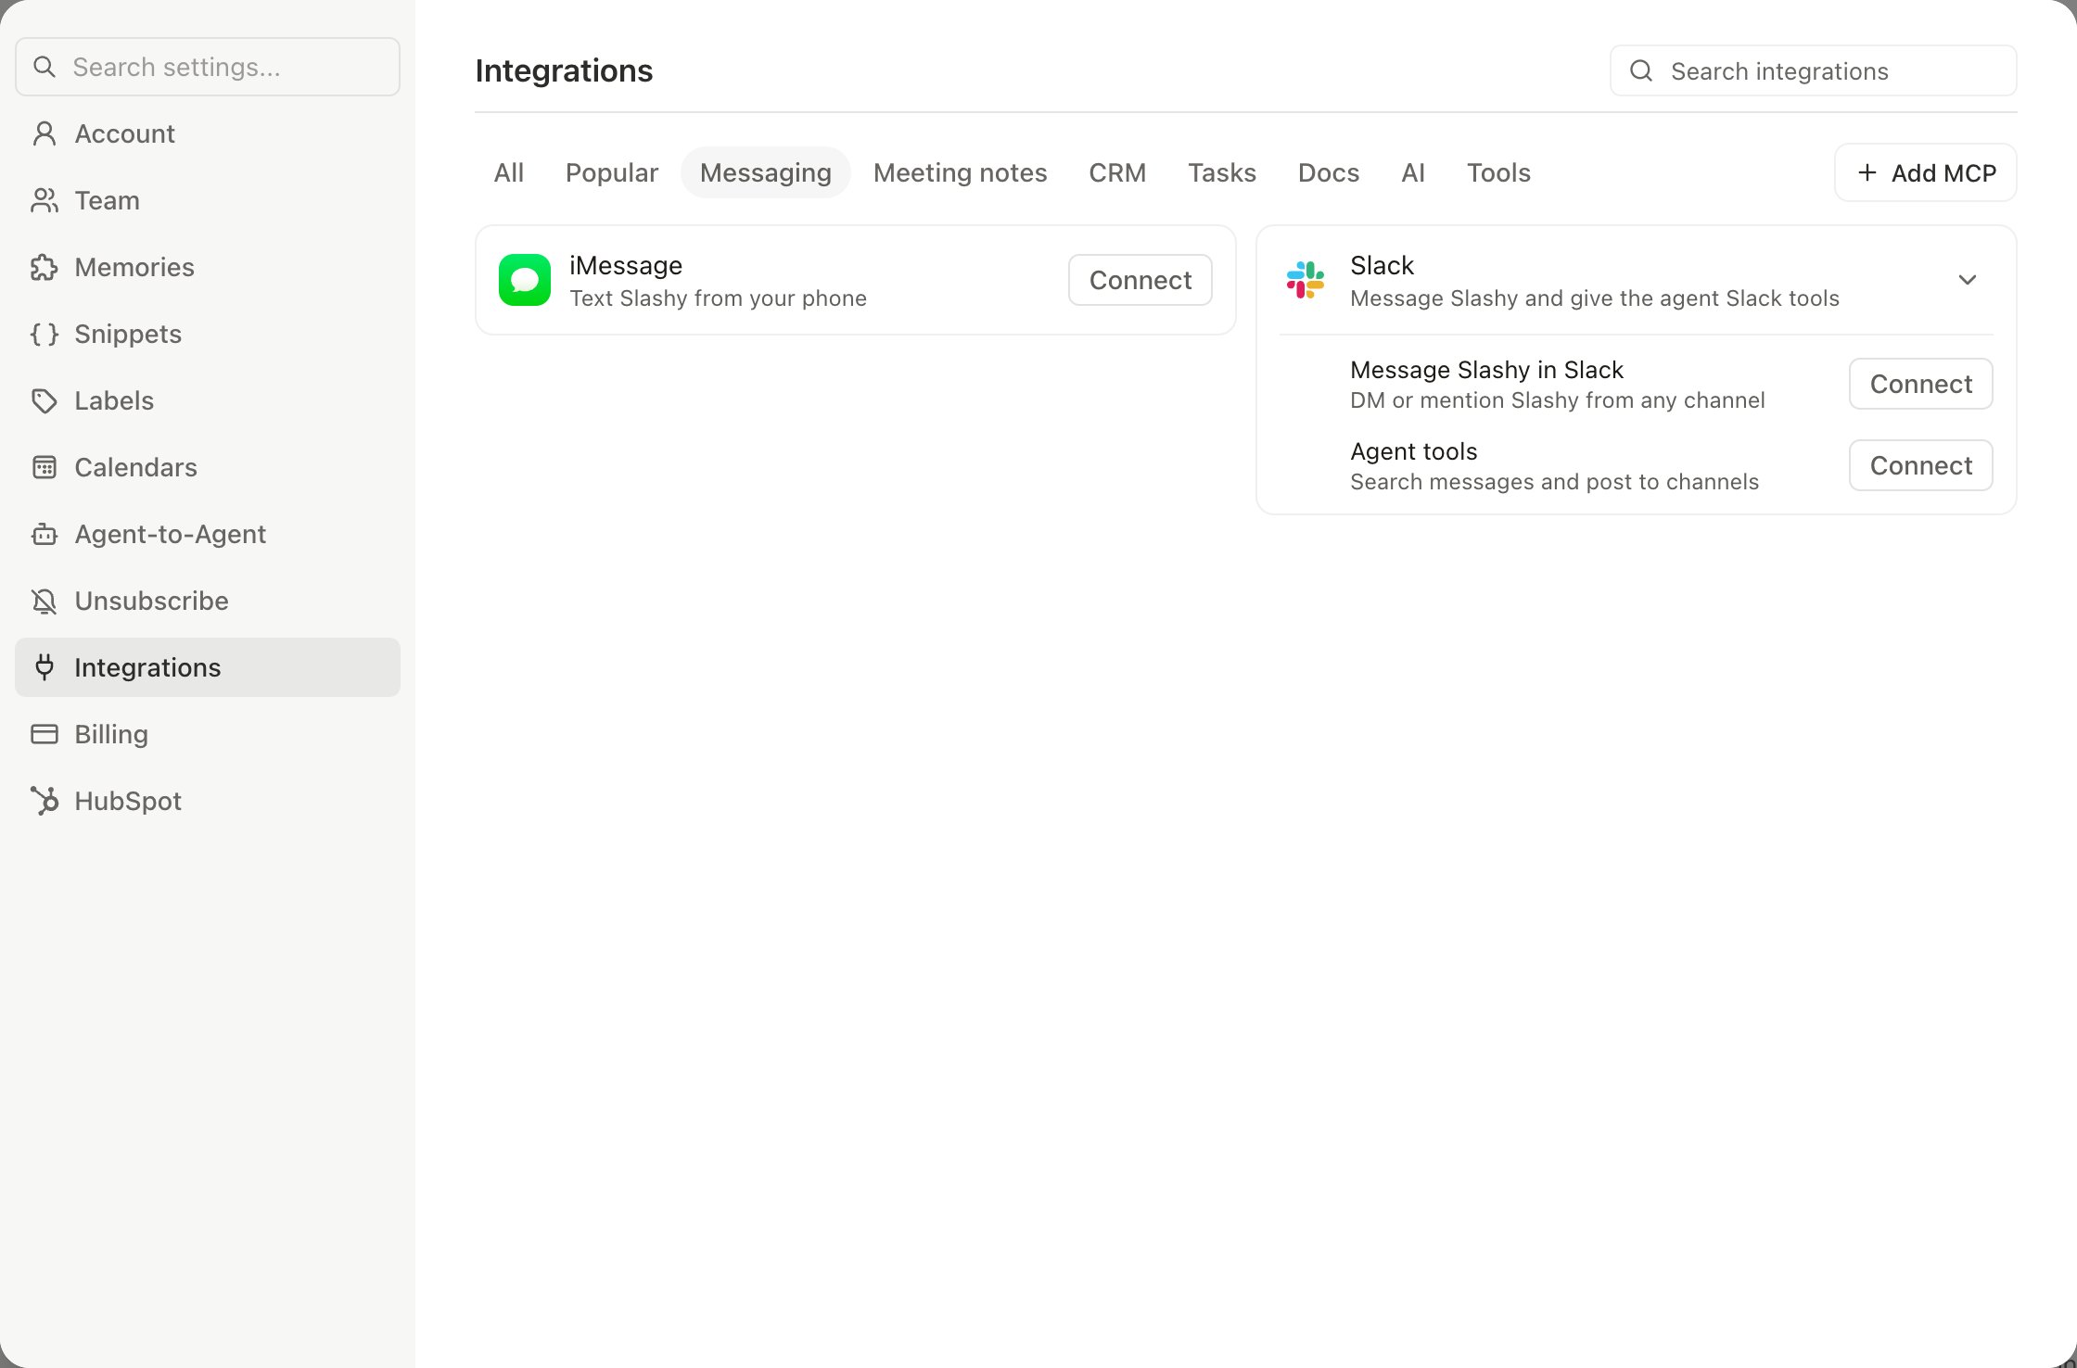Image resolution: width=2077 pixels, height=1368 pixels.
Task: Click the Calendars calendar icon
Action: pos(45,467)
